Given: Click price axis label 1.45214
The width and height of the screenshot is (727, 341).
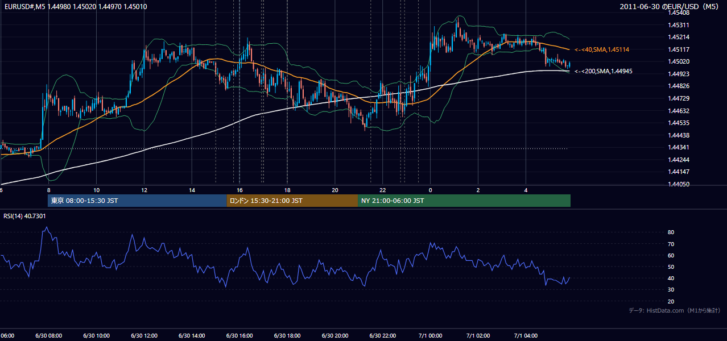Looking at the screenshot, I should click(679, 37).
